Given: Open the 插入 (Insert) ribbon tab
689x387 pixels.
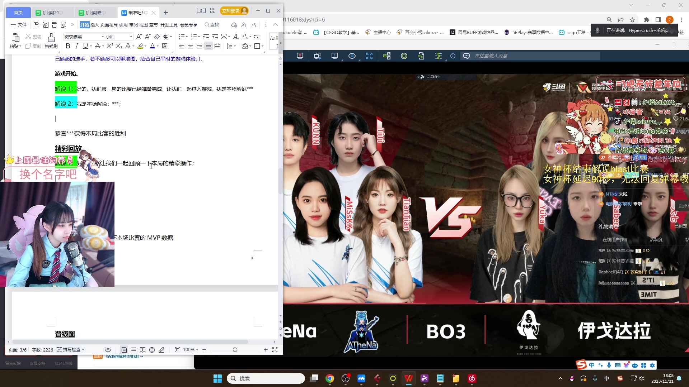Looking at the screenshot, I should coord(94,25).
